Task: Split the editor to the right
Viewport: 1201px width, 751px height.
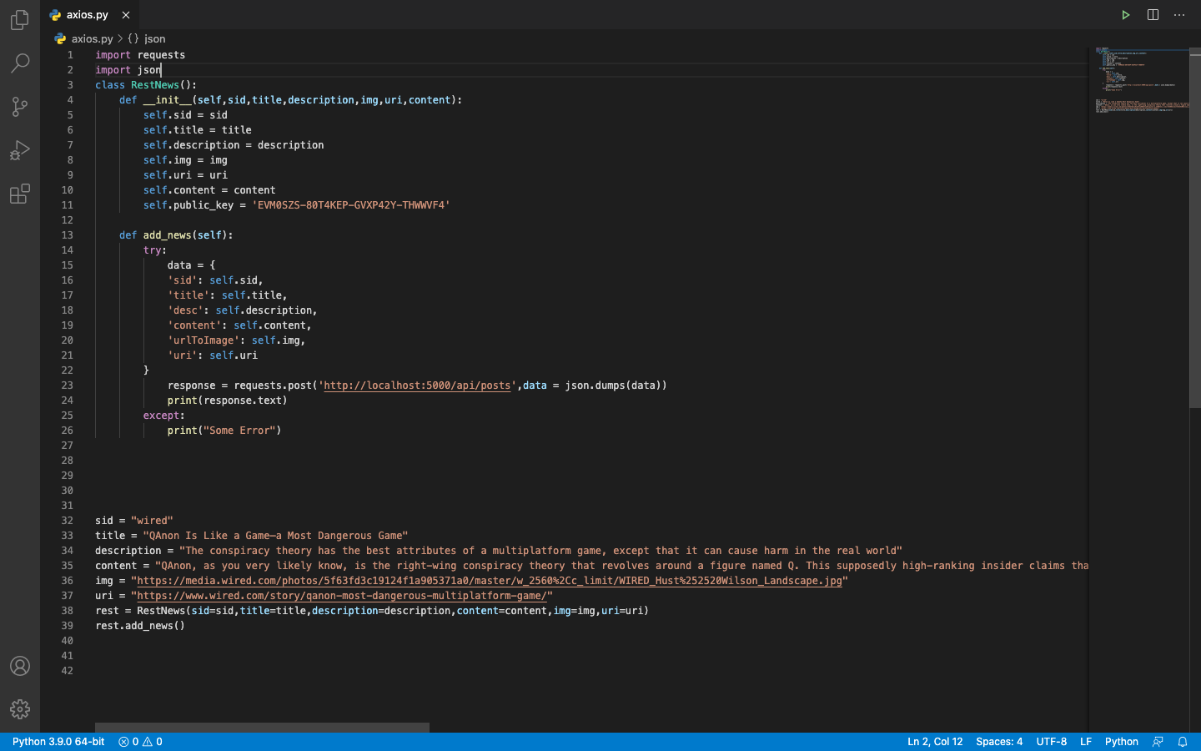Action: [x=1153, y=15]
